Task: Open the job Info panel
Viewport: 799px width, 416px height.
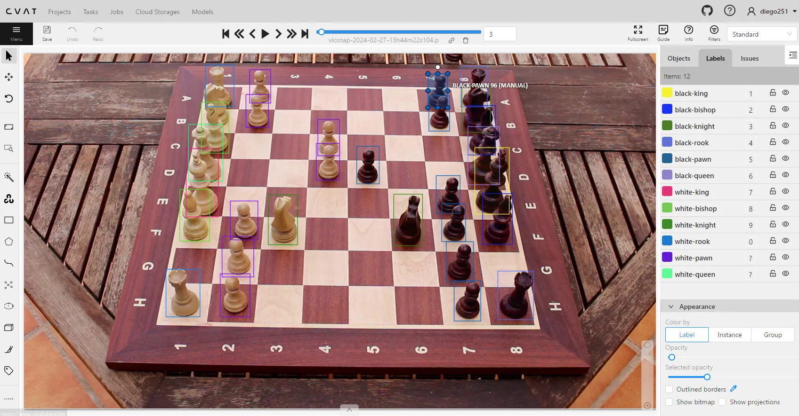Action: click(x=689, y=33)
